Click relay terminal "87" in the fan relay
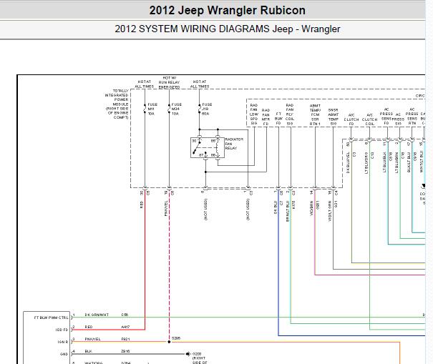Image resolution: width=433 pixels, height=364 pixels. 201,155
